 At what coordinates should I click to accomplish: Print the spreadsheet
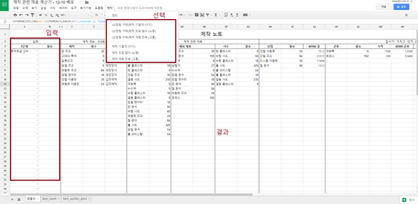(x=15, y=15)
